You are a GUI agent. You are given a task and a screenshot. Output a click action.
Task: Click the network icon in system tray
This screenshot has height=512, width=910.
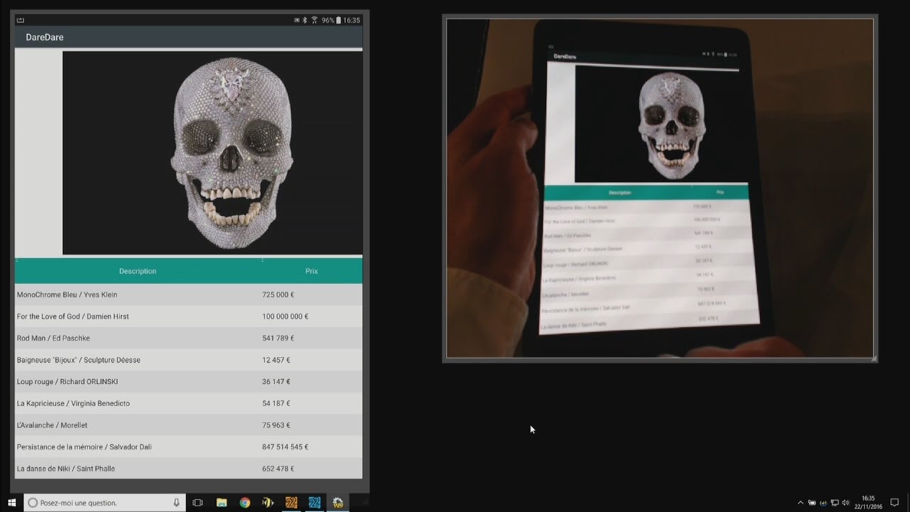click(x=835, y=503)
